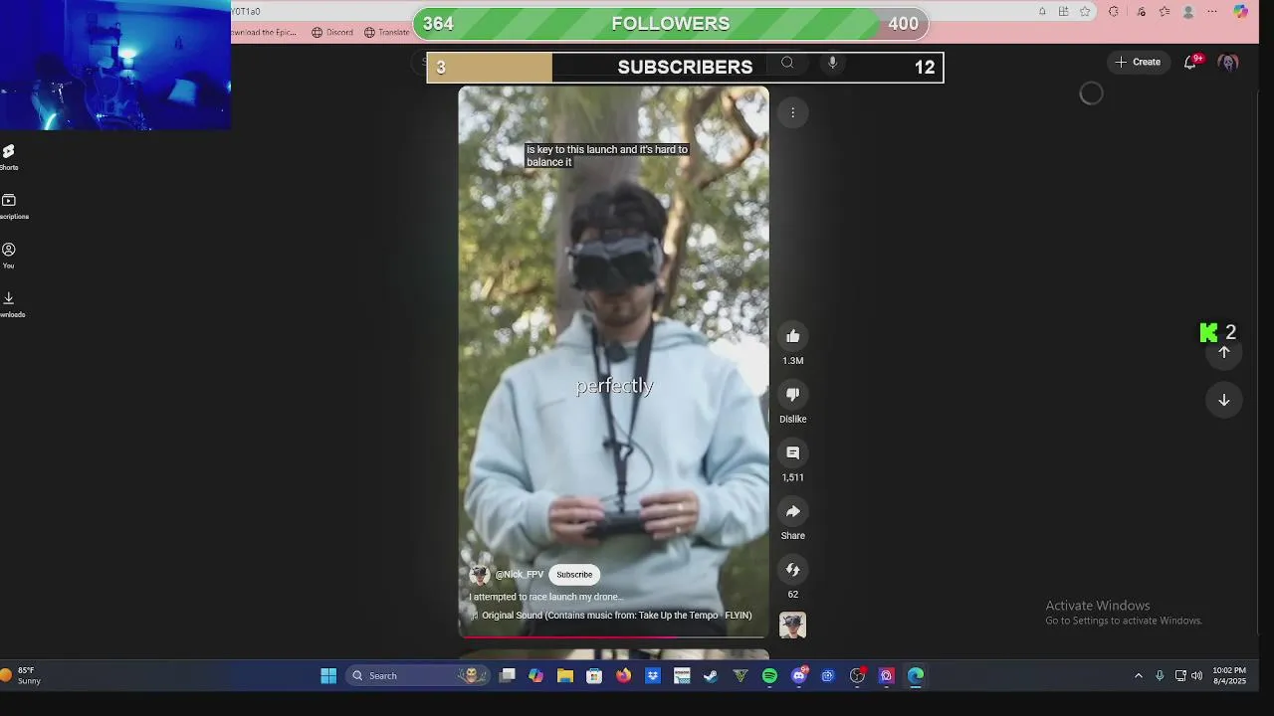
Task: Click the Create button
Action: pos(1137,62)
